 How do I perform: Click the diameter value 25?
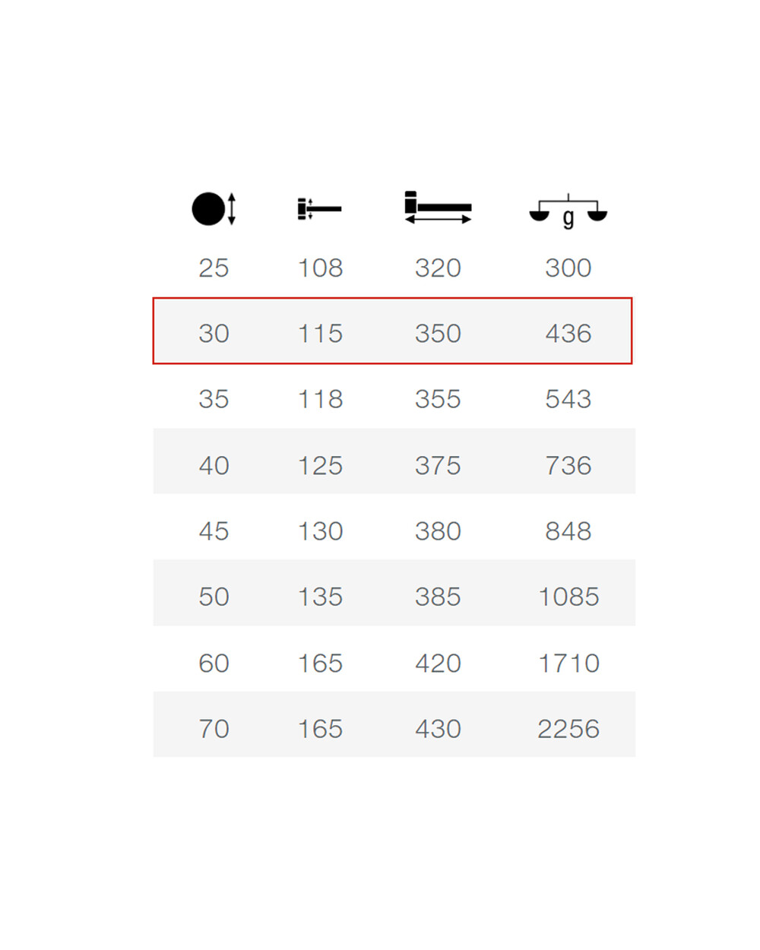pyautogui.click(x=214, y=268)
